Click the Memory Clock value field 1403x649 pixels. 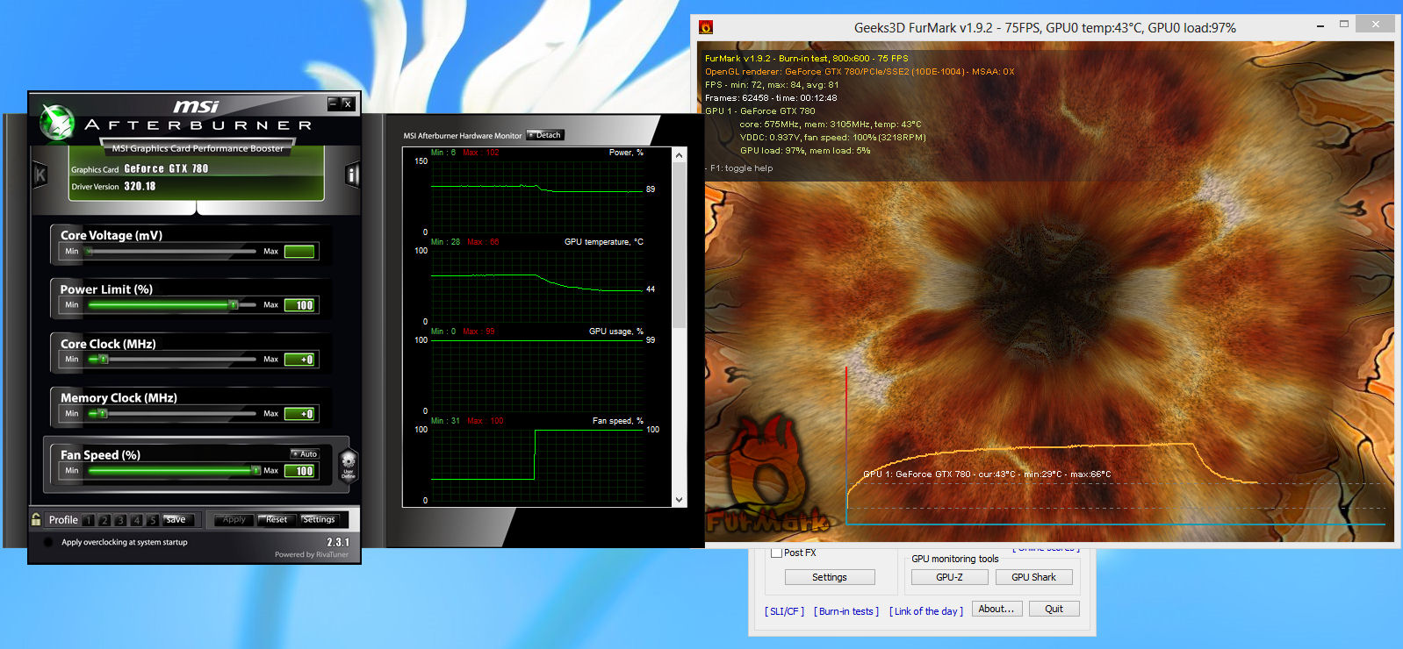(299, 414)
